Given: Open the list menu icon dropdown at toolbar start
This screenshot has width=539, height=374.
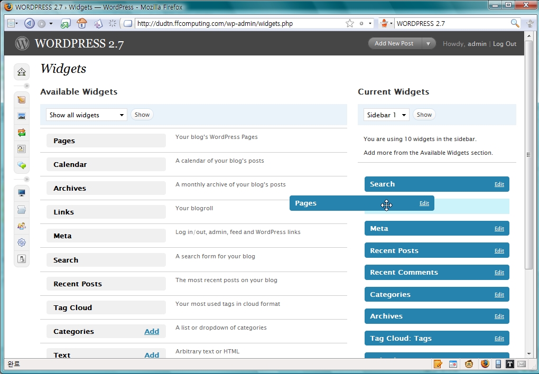Looking at the screenshot, I should click(x=12, y=23).
